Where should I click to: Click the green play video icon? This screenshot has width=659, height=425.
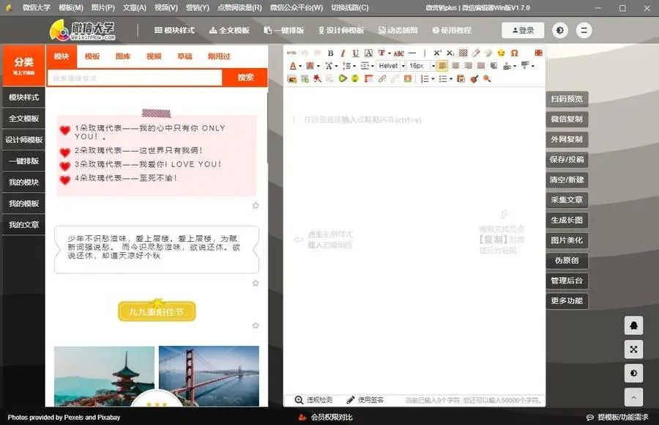(343, 78)
